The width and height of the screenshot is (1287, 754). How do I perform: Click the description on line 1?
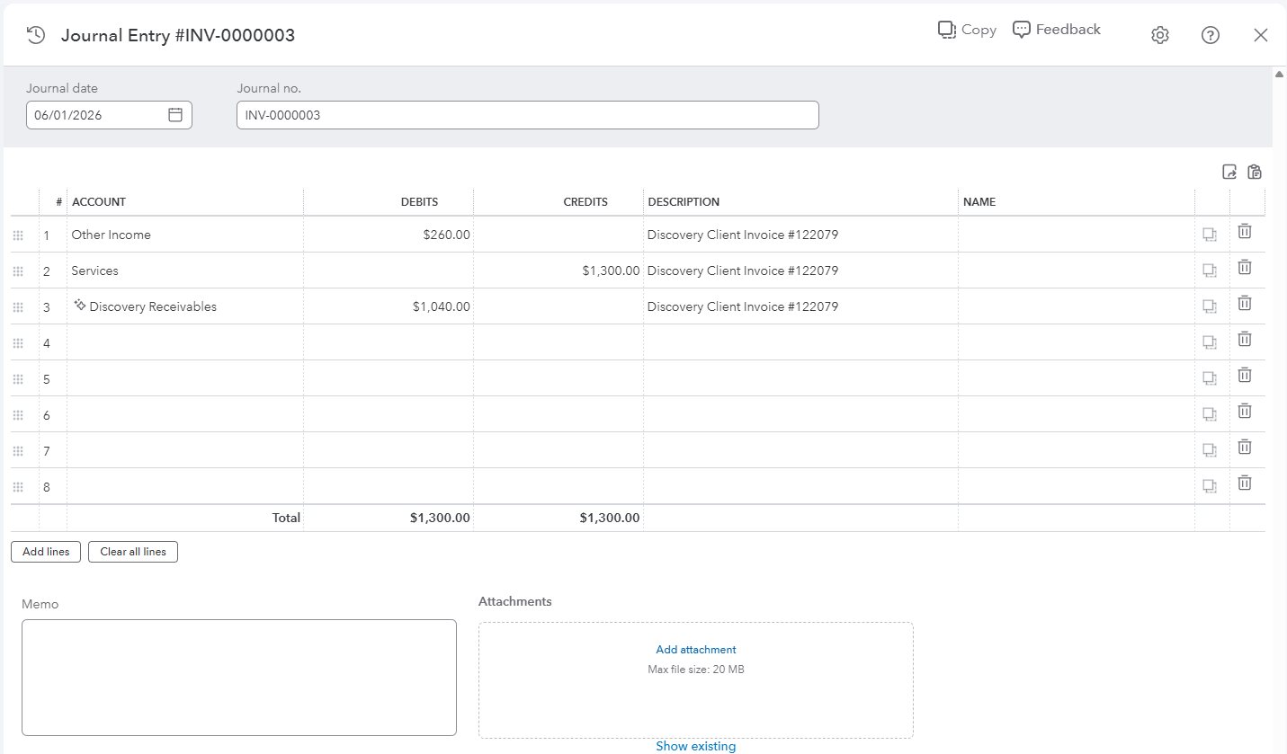743,235
